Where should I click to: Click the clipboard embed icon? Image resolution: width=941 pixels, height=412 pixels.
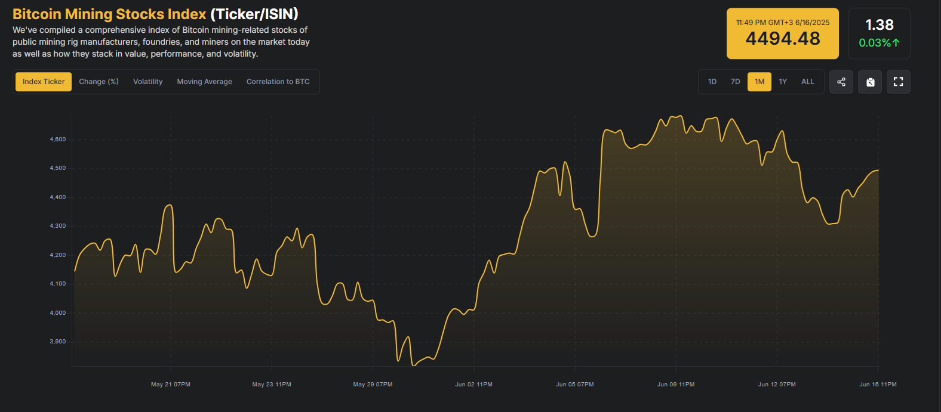click(x=870, y=82)
